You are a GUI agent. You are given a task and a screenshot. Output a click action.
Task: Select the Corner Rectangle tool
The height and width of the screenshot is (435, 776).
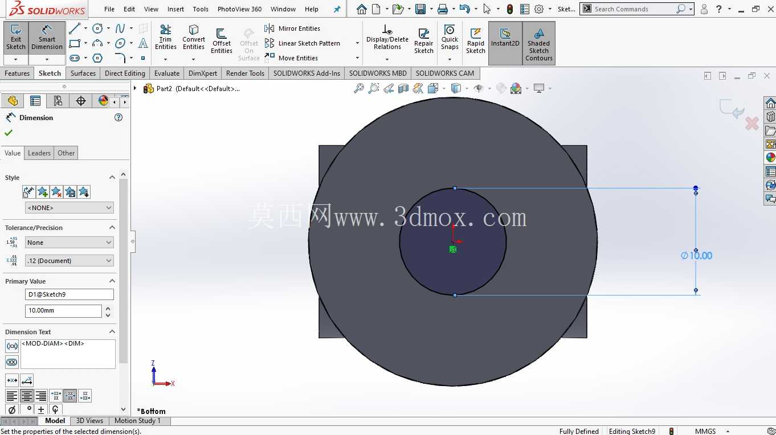click(75, 43)
